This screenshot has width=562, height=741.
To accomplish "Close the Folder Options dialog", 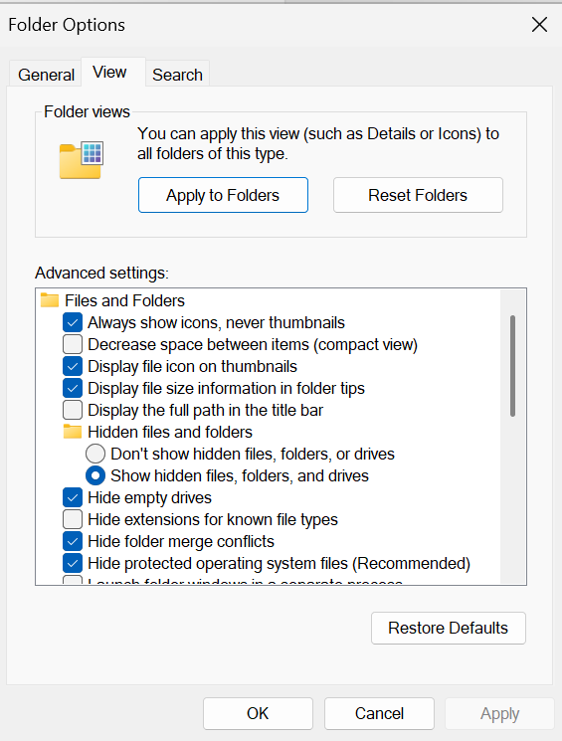I will (x=539, y=25).
